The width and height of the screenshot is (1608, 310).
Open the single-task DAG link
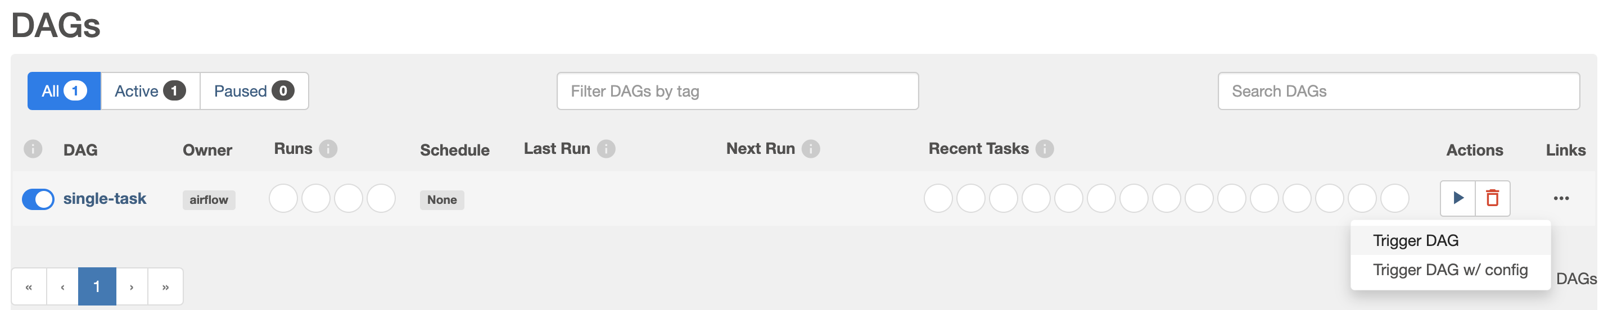click(105, 199)
